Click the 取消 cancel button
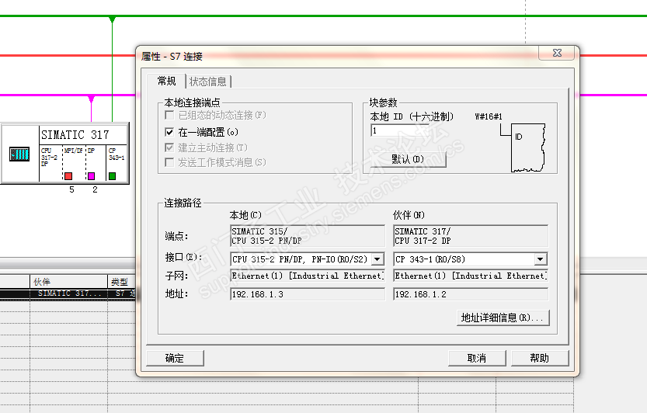 coord(477,358)
